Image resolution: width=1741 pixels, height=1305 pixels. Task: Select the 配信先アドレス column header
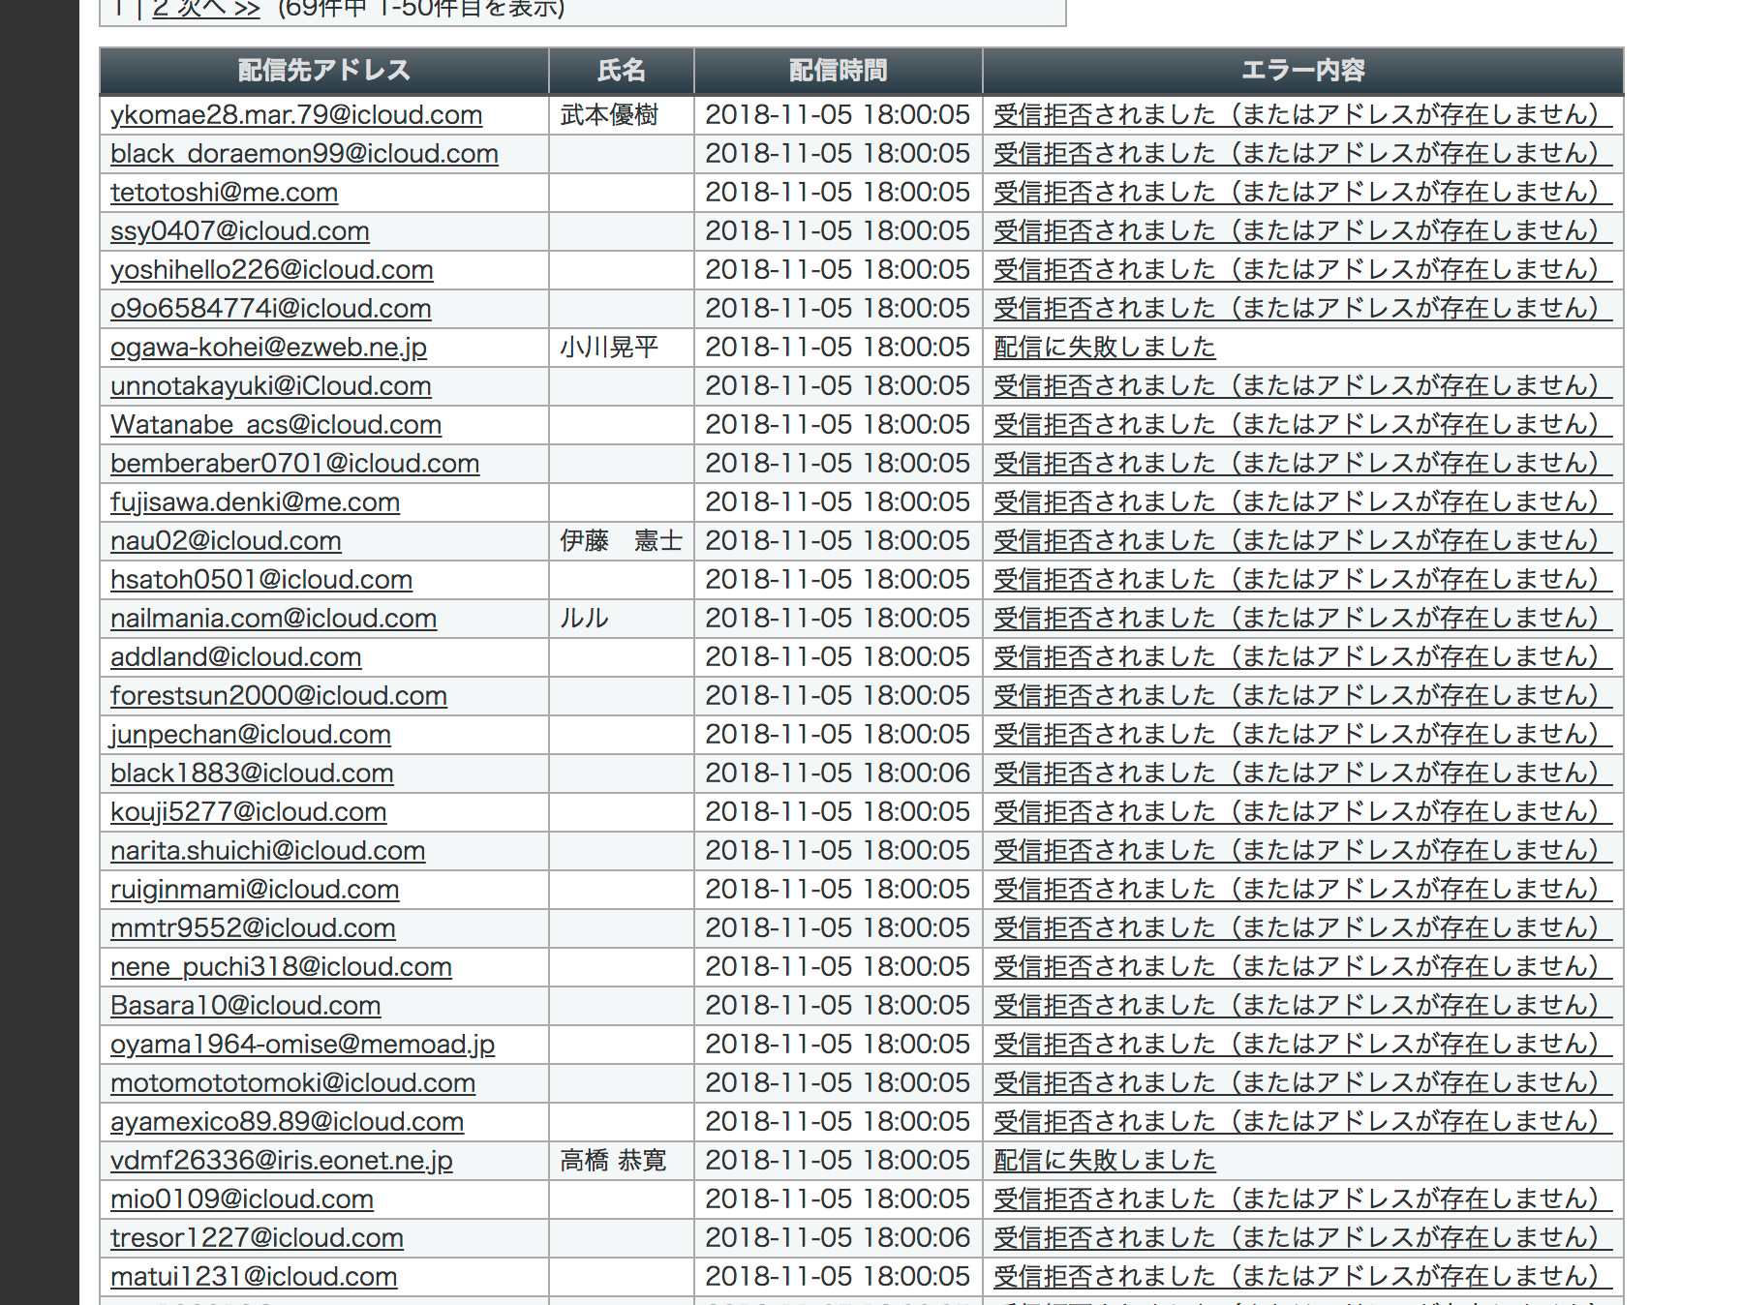point(323,71)
